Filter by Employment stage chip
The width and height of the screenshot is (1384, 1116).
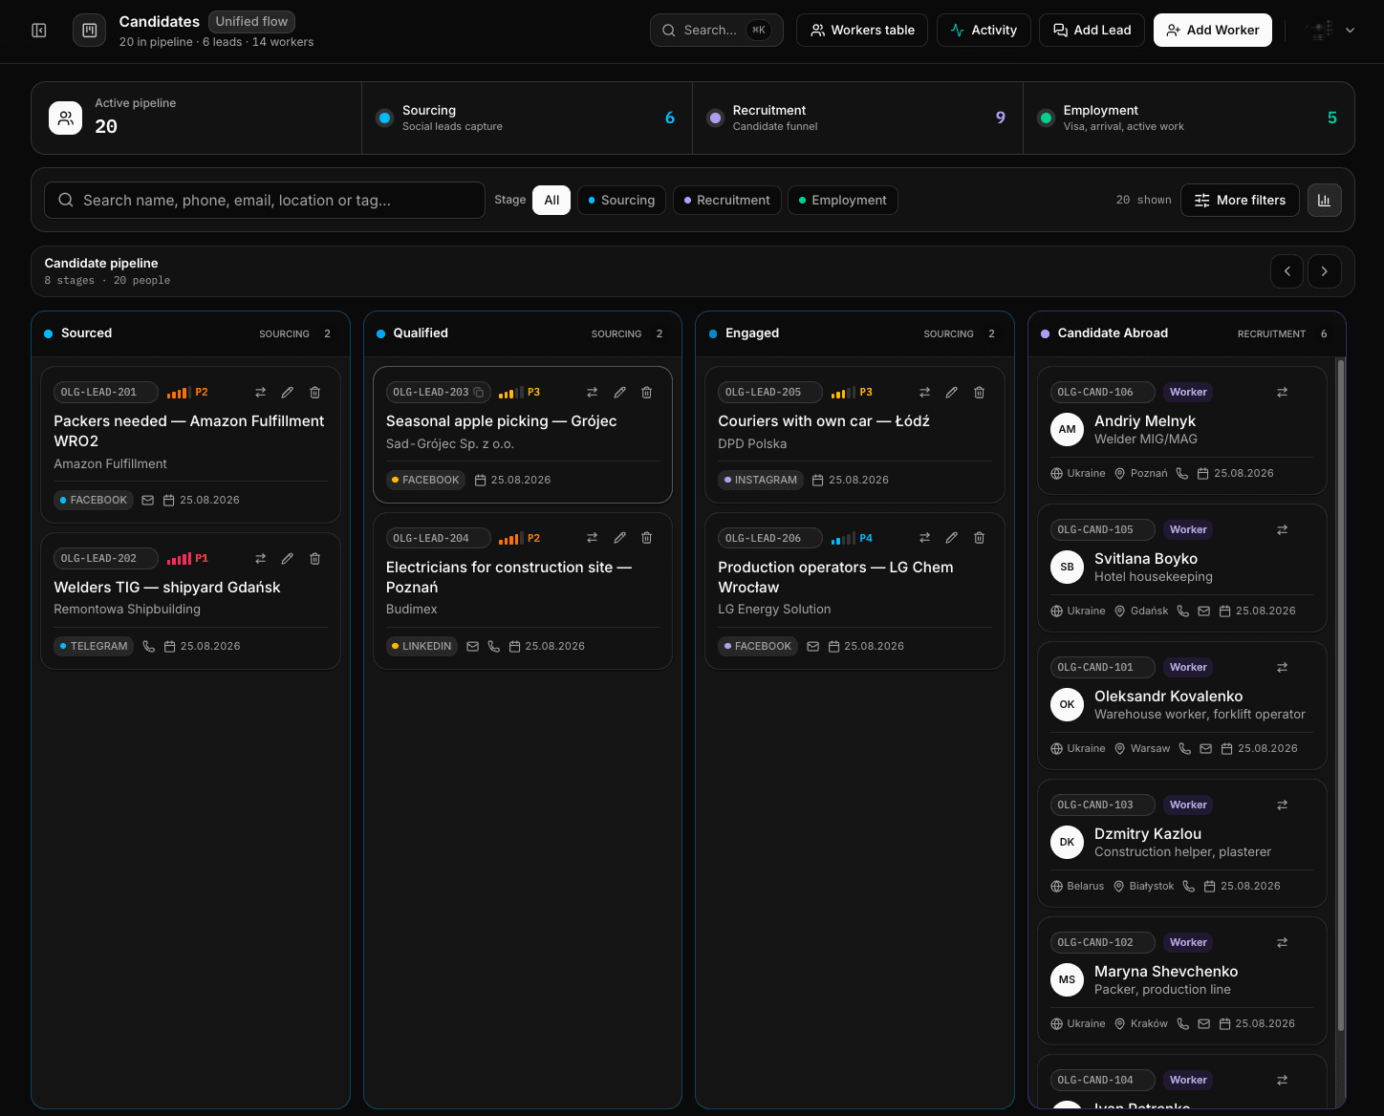(842, 201)
